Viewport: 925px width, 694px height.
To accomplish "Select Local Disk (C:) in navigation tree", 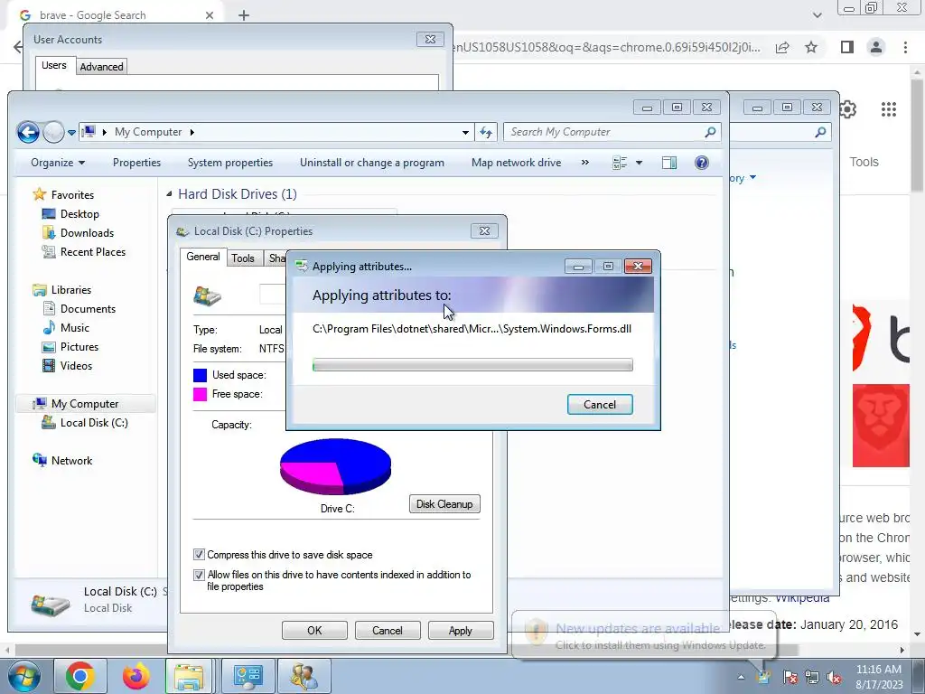I will click(x=94, y=423).
